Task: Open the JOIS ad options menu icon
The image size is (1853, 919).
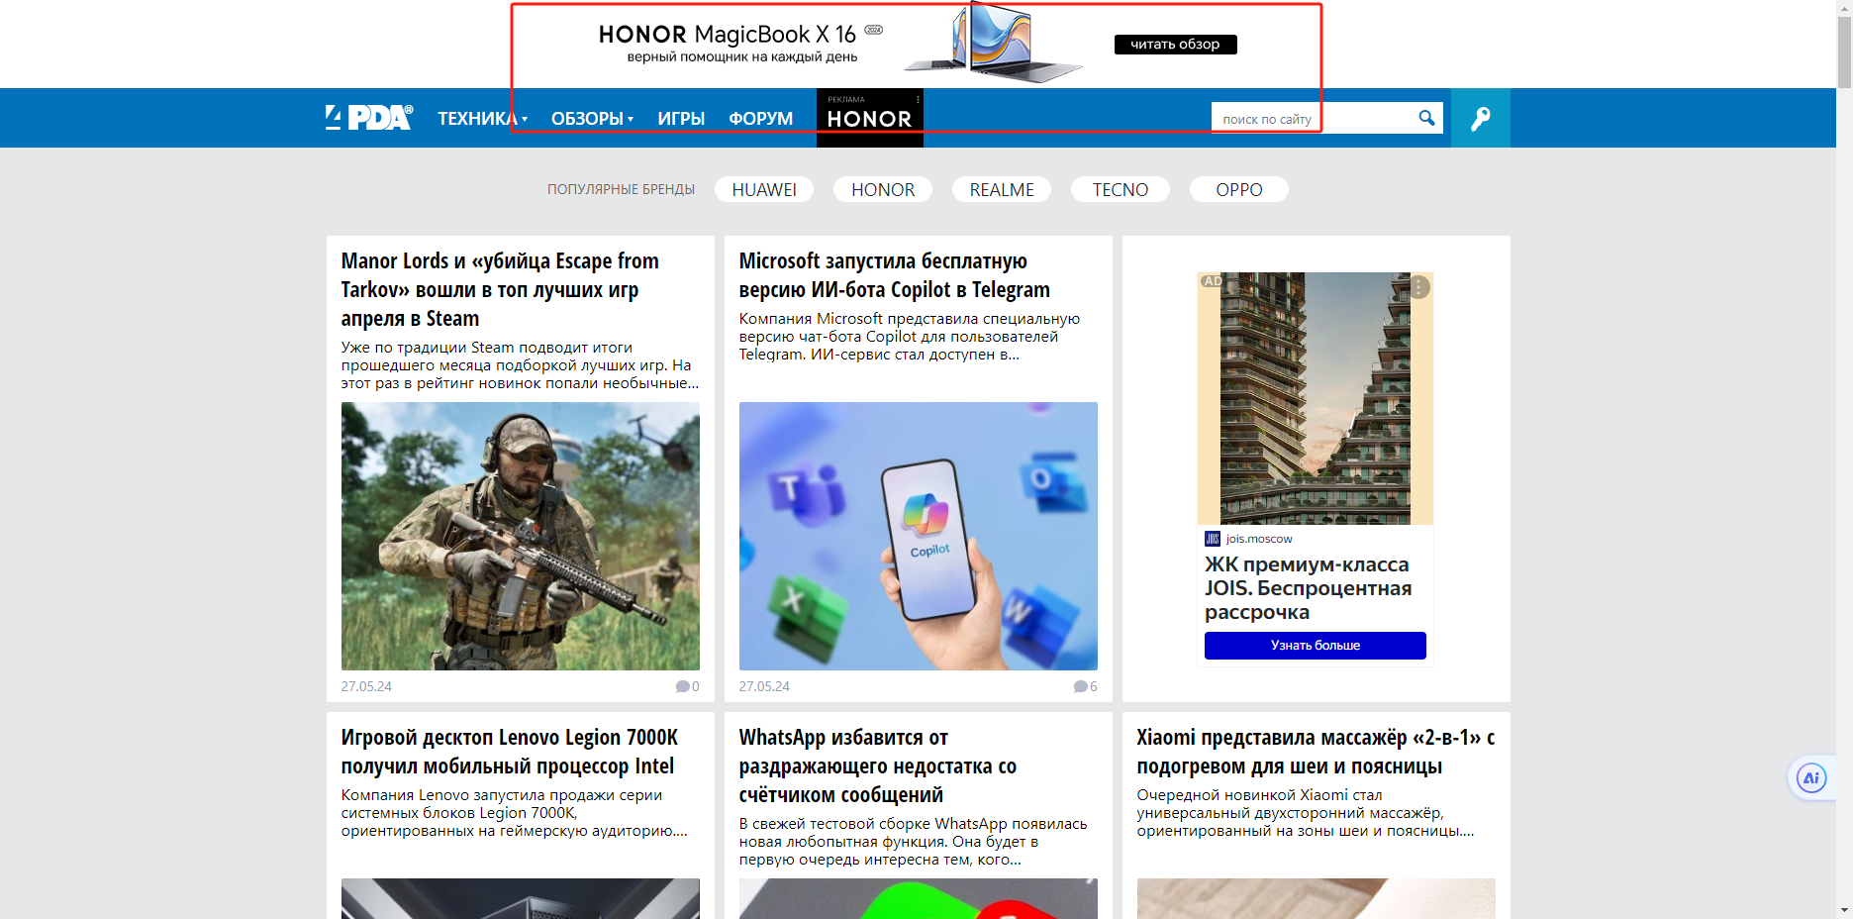Action: 1419,287
